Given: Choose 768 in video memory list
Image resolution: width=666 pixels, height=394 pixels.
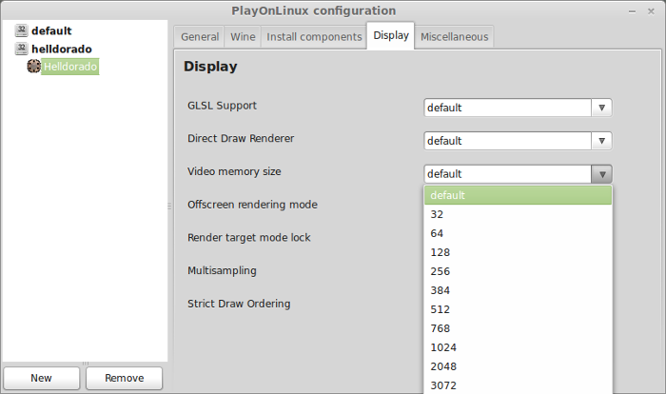Looking at the screenshot, I should [518, 328].
